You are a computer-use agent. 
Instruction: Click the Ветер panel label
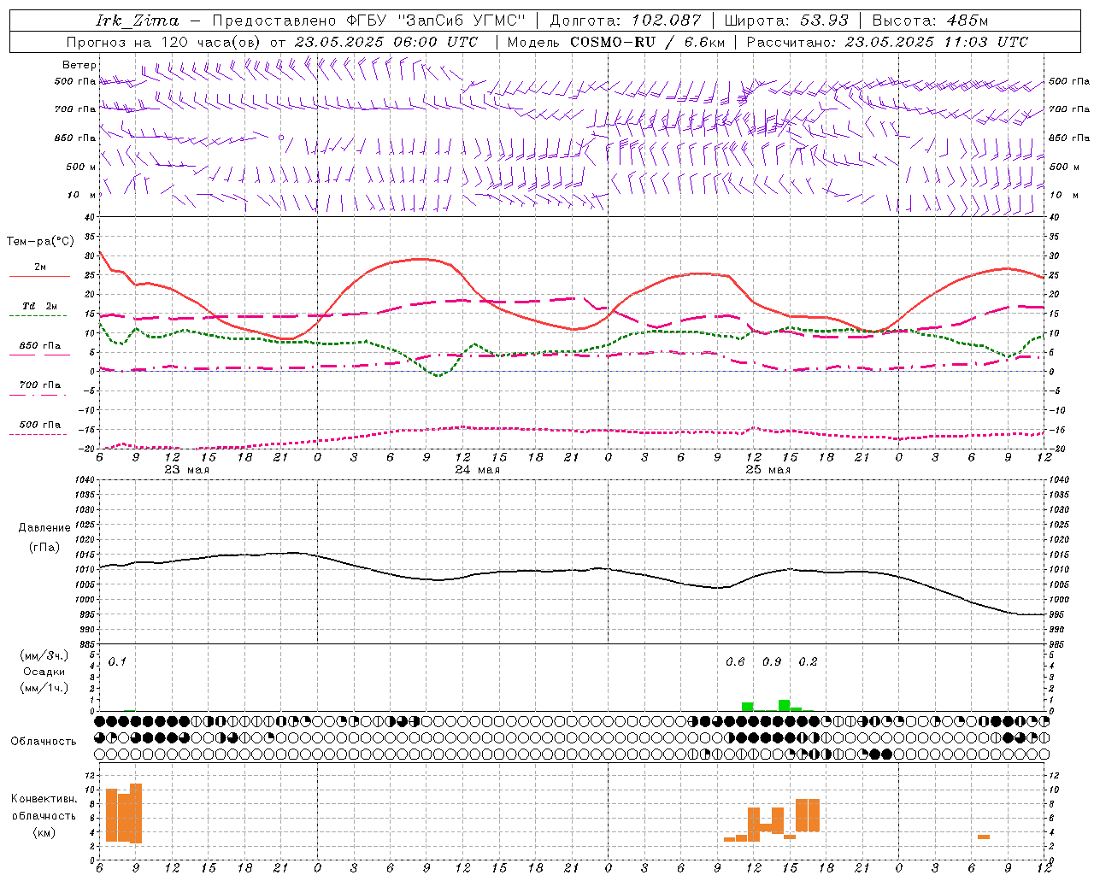[79, 65]
